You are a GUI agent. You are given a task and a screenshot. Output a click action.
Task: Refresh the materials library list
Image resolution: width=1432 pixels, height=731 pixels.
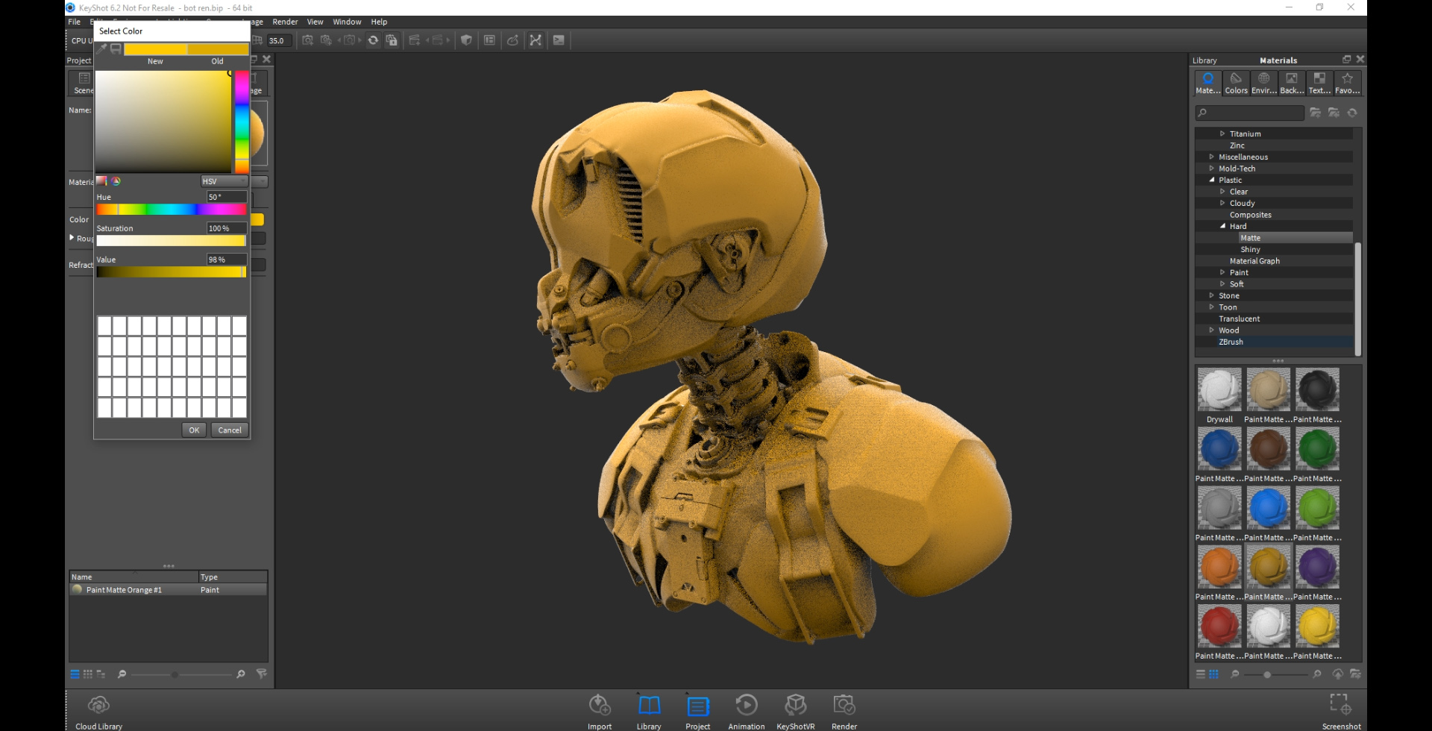(1352, 113)
